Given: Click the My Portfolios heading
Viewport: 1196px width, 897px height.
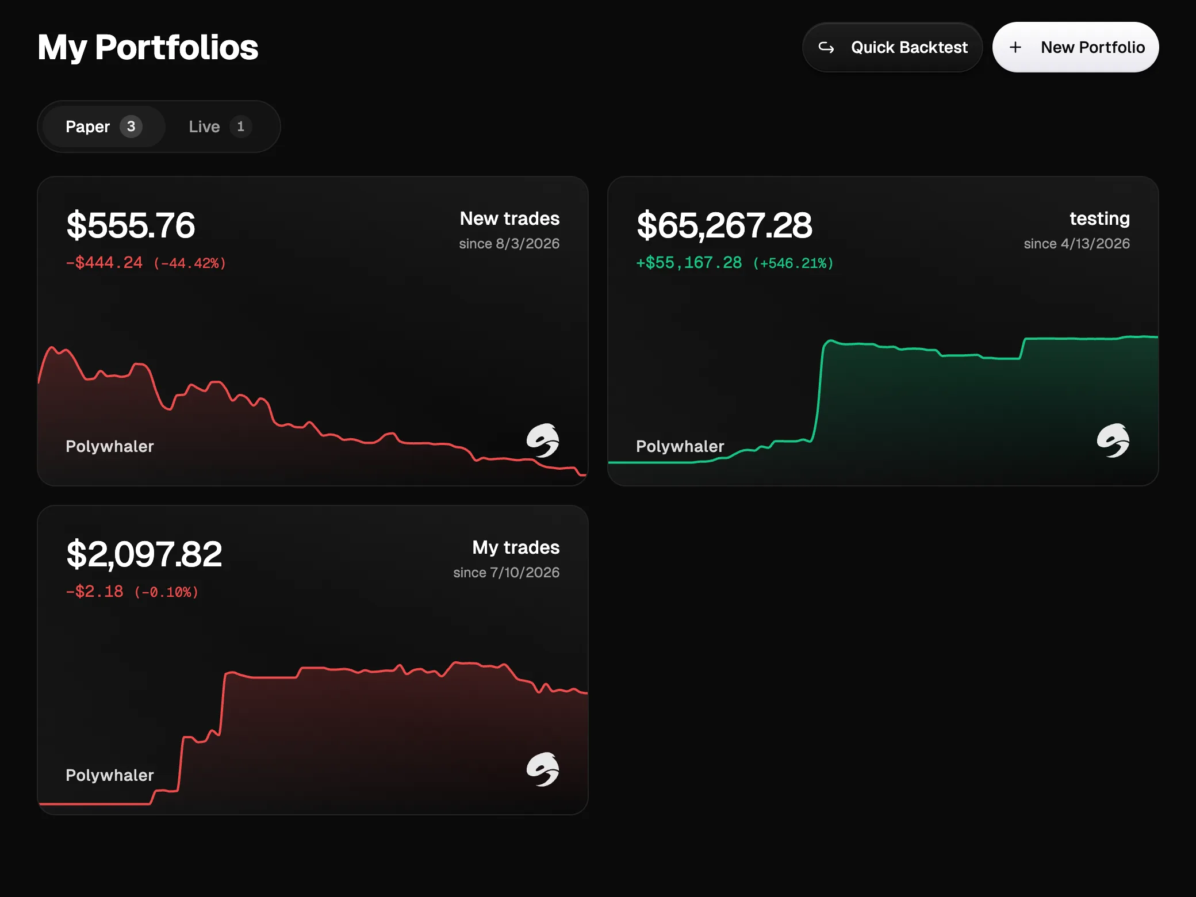Looking at the screenshot, I should 148,47.
